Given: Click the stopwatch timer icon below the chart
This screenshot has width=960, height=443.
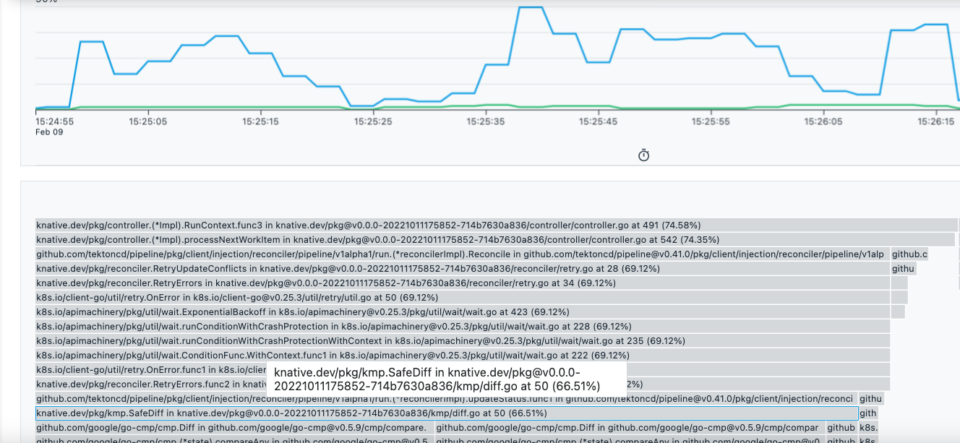Looking at the screenshot, I should tap(643, 155).
